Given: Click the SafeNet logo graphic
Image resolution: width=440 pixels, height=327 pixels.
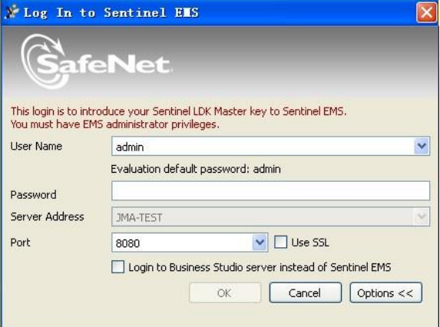Looking at the screenshot, I should pyautogui.click(x=96, y=61).
